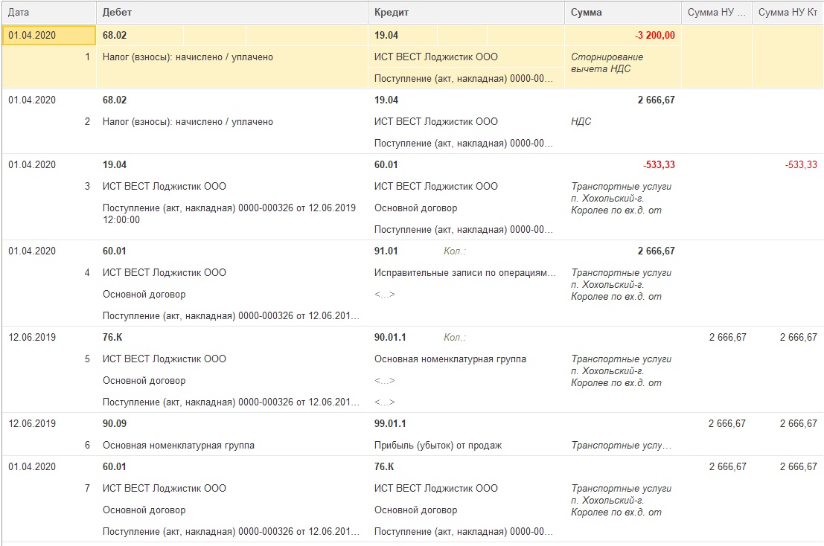This screenshot has width=824, height=546.
Task: Select the highlighted date cell 01.04.2020 in row 1
Action: (49, 35)
